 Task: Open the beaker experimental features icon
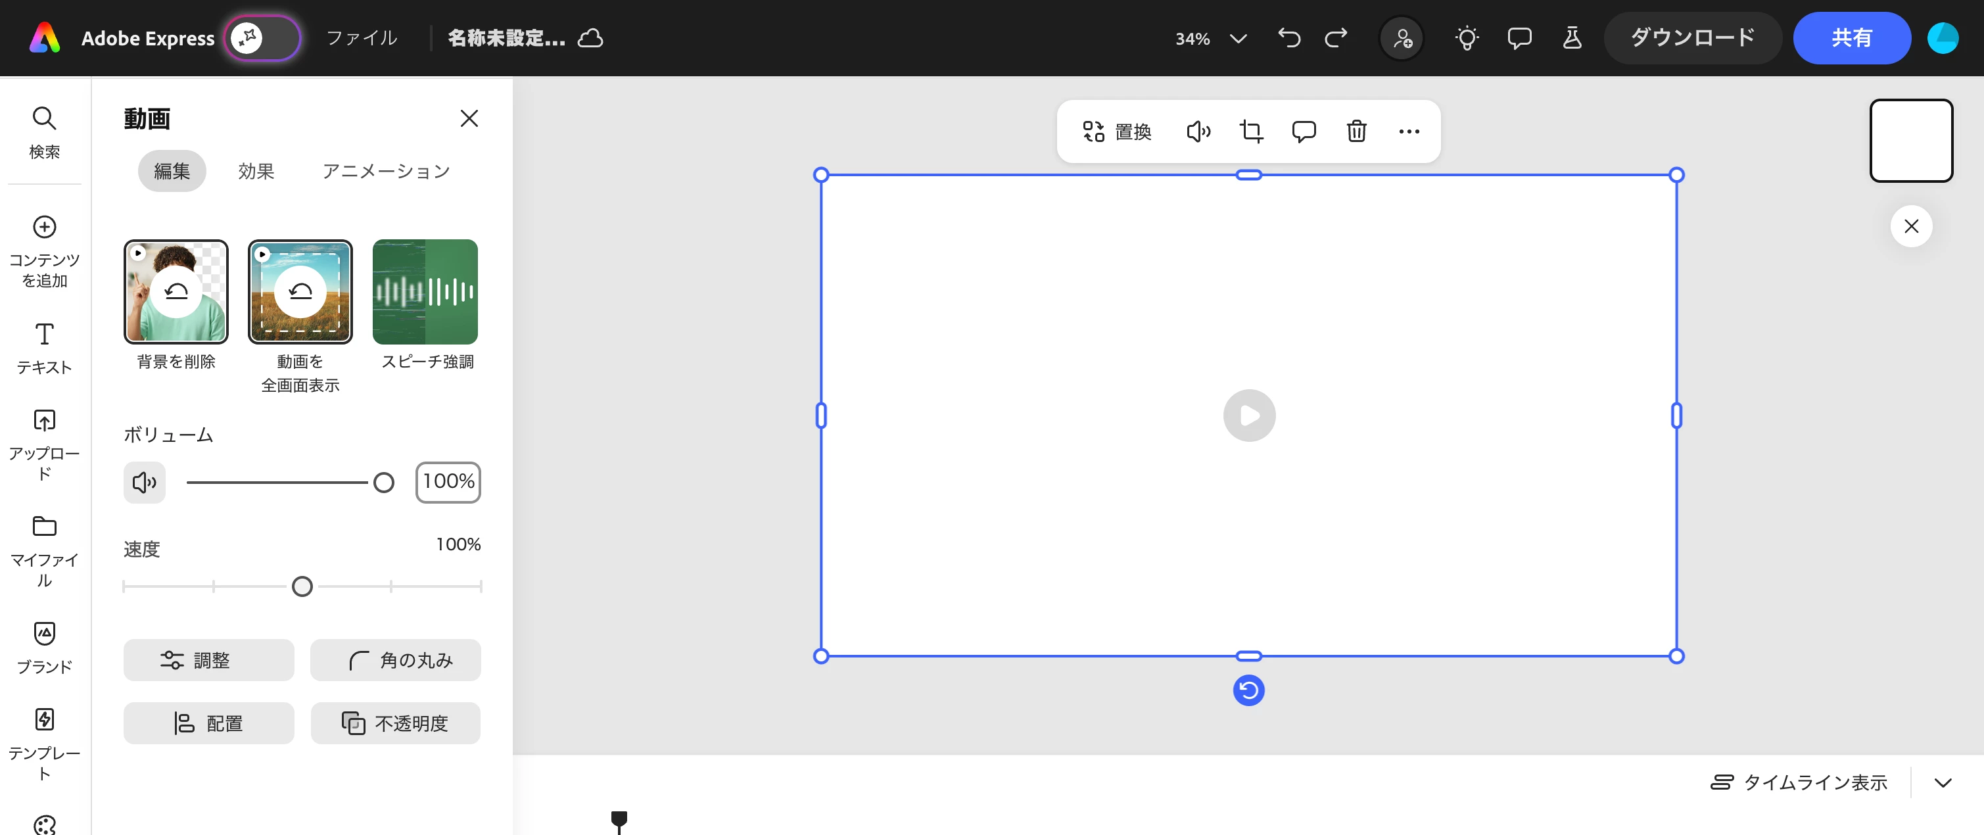coord(1572,37)
